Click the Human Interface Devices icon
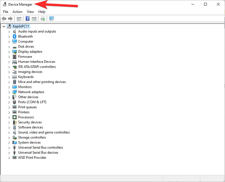The width and height of the screenshot is (225, 182). coord(15,62)
